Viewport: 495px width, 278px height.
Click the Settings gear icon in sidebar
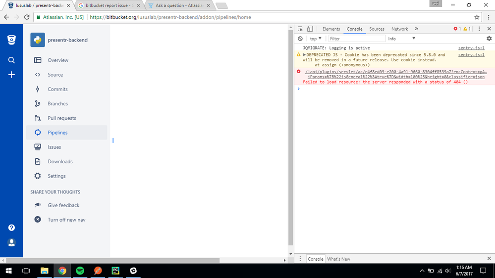[38, 176]
